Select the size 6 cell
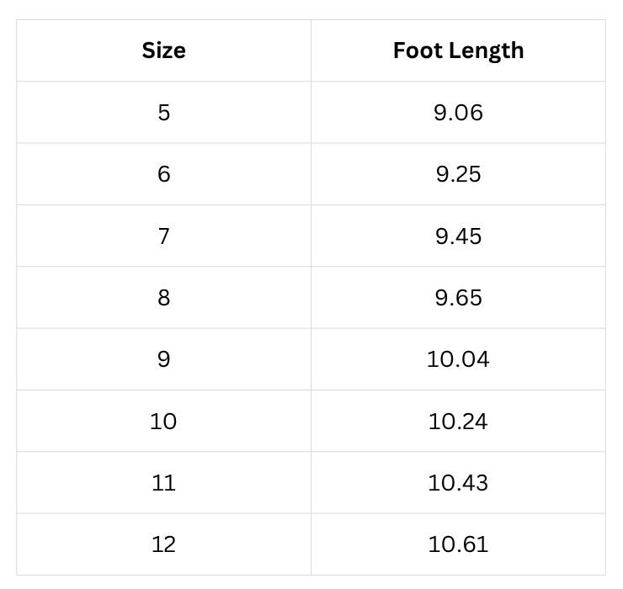This screenshot has height=589, width=623. click(x=163, y=174)
